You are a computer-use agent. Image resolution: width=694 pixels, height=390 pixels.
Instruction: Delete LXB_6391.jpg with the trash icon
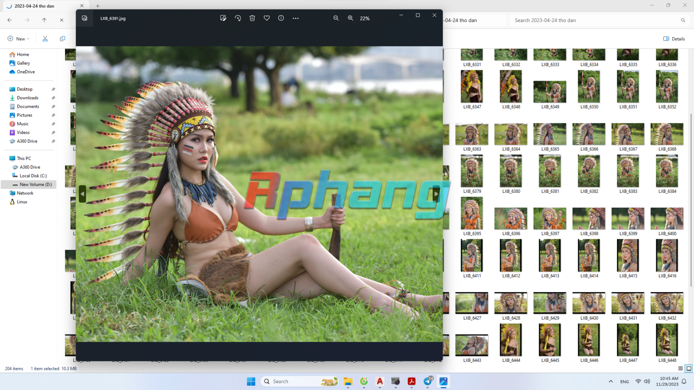[252, 18]
